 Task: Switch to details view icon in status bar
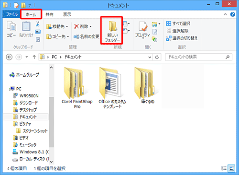point(224,168)
